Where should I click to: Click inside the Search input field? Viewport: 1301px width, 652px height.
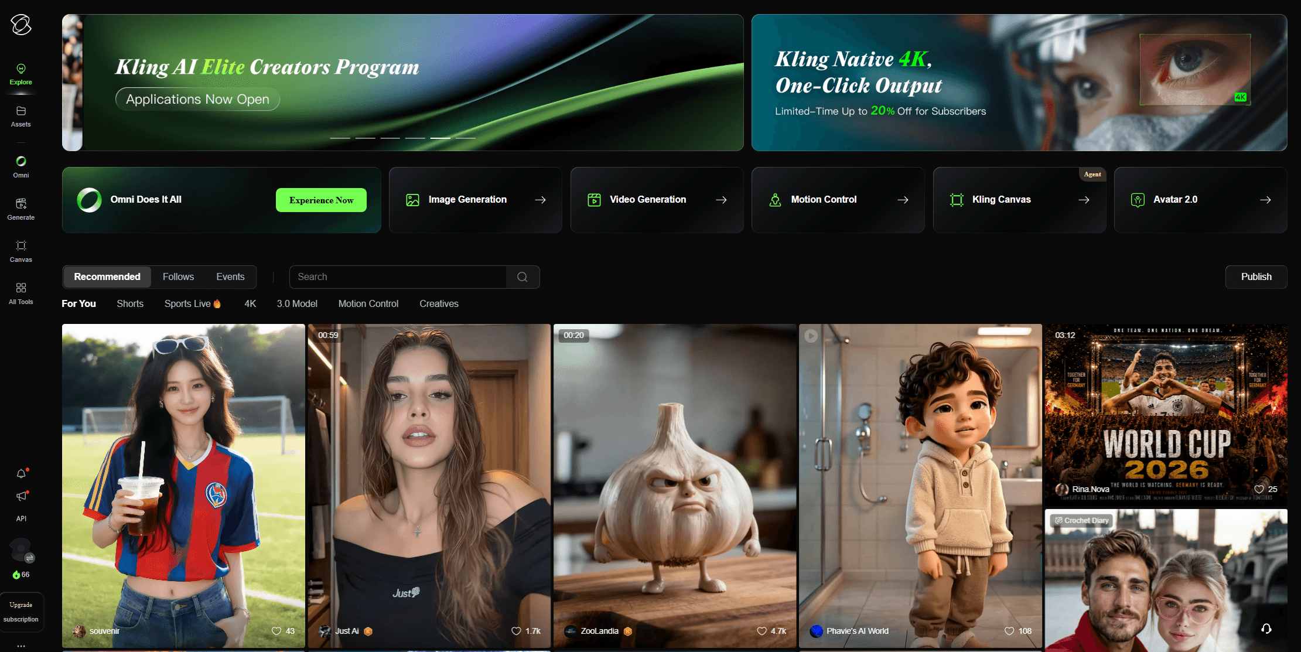(x=398, y=277)
